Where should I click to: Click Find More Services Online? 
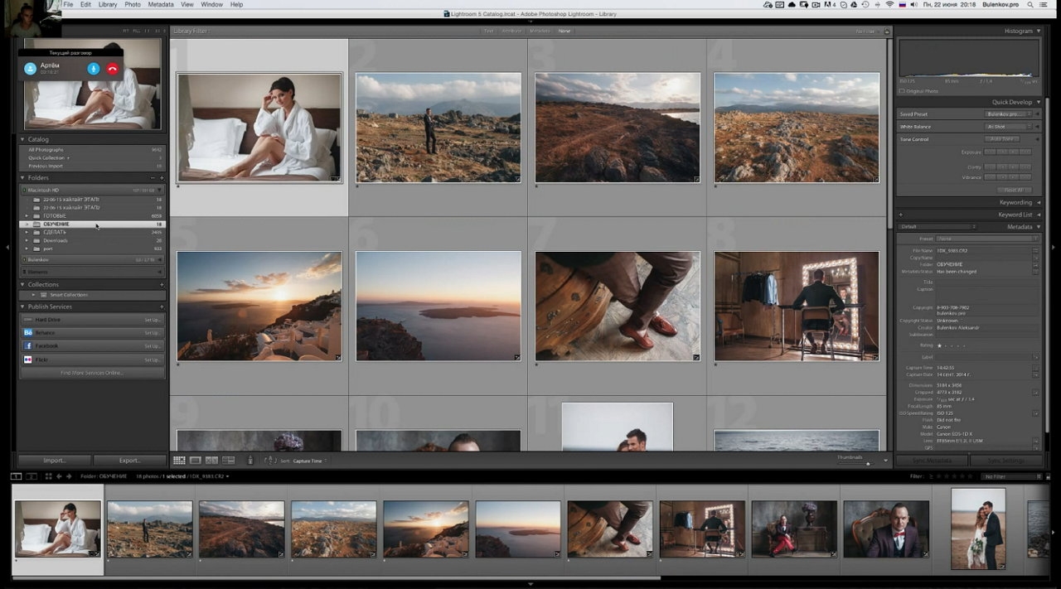92,373
